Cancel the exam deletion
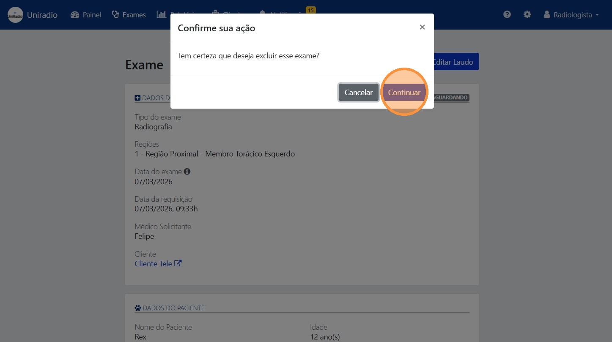 pyautogui.click(x=358, y=92)
